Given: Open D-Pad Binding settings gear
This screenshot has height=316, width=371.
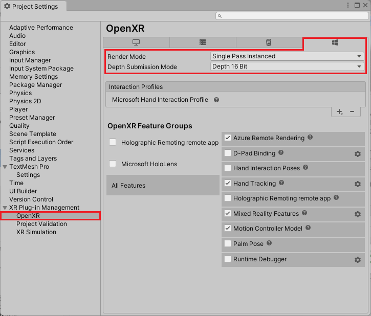Looking at the screenshot, I should [x=358, y=154].
